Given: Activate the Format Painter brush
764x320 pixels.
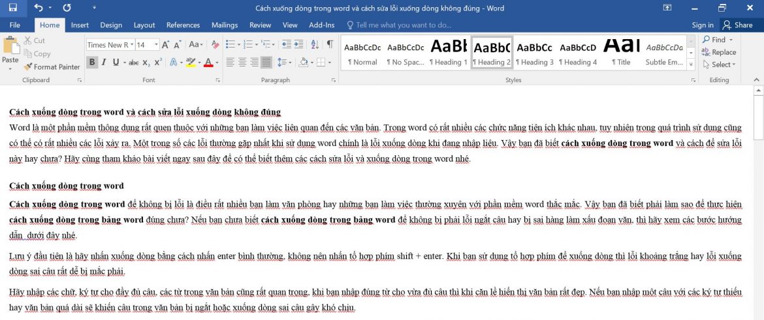Looking at the screenshot, I should click(x=52, y=66).
